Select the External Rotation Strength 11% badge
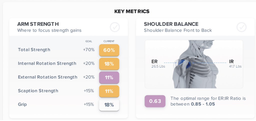The image size is (256, 121). click(x=109, y=77)
